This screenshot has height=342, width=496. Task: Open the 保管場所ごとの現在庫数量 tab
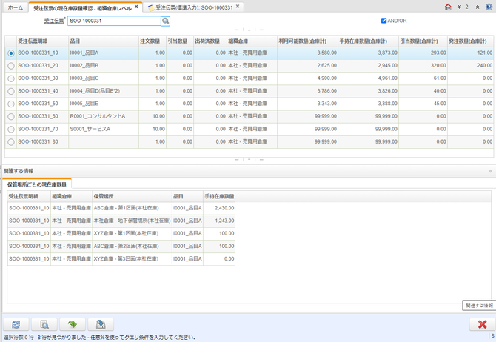click(37, 184)
